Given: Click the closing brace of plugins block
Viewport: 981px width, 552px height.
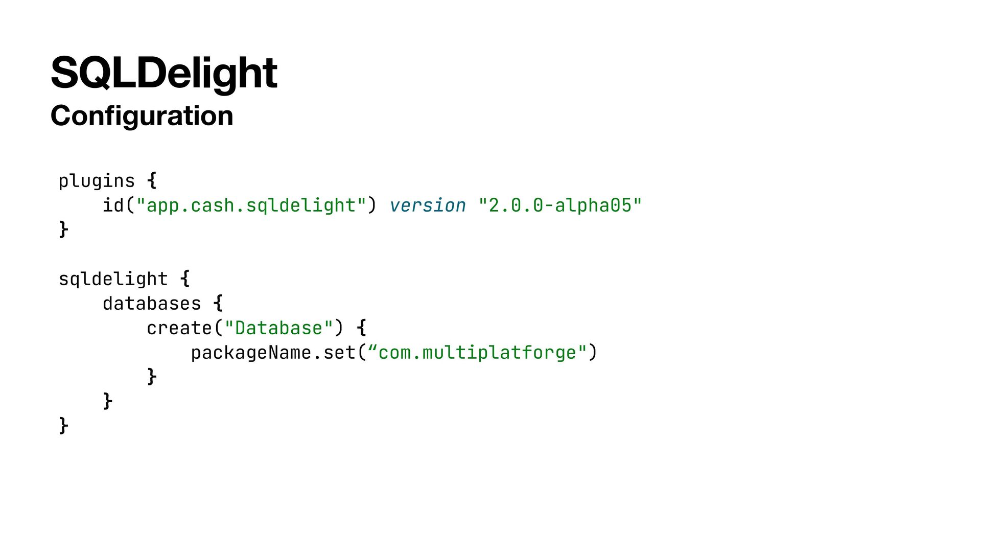Looking at the screenshot, I should (63, 229).
